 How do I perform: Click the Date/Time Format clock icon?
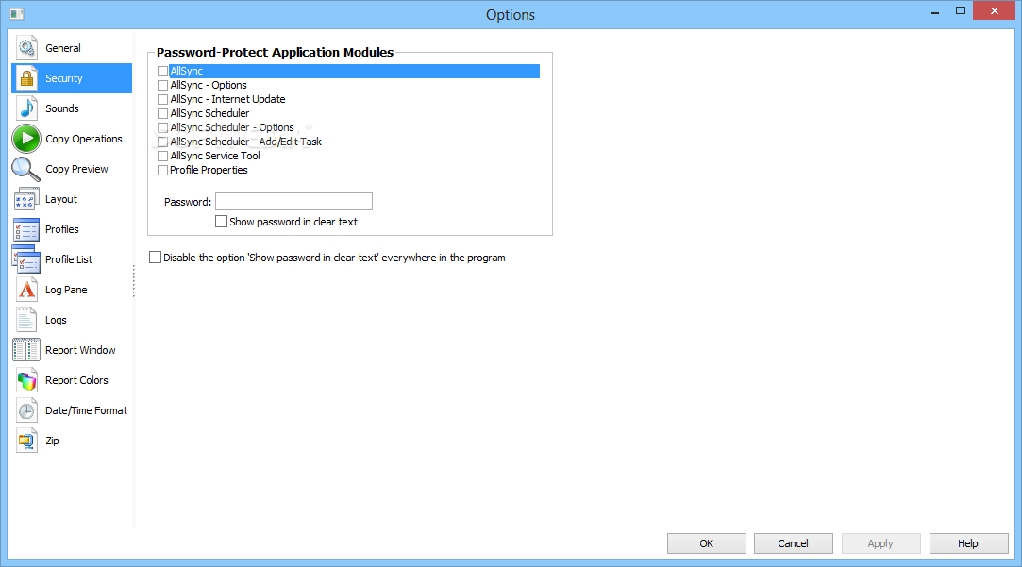click(26, 410)
